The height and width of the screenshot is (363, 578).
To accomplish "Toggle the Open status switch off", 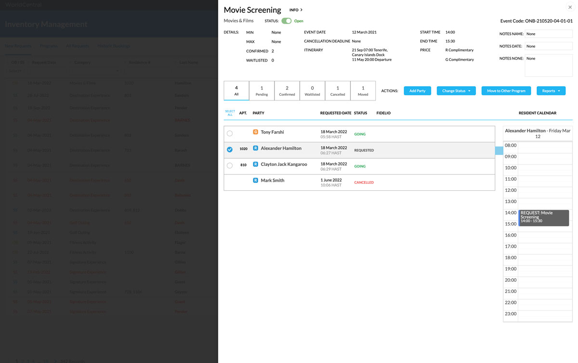I will click(287, 21).
